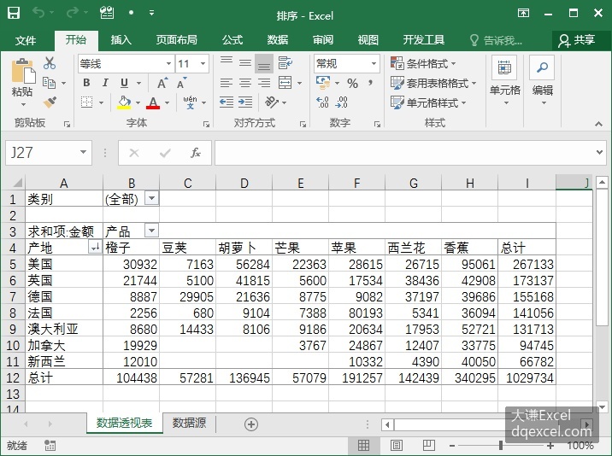Click the Borders icon

[x=86, y=102]
